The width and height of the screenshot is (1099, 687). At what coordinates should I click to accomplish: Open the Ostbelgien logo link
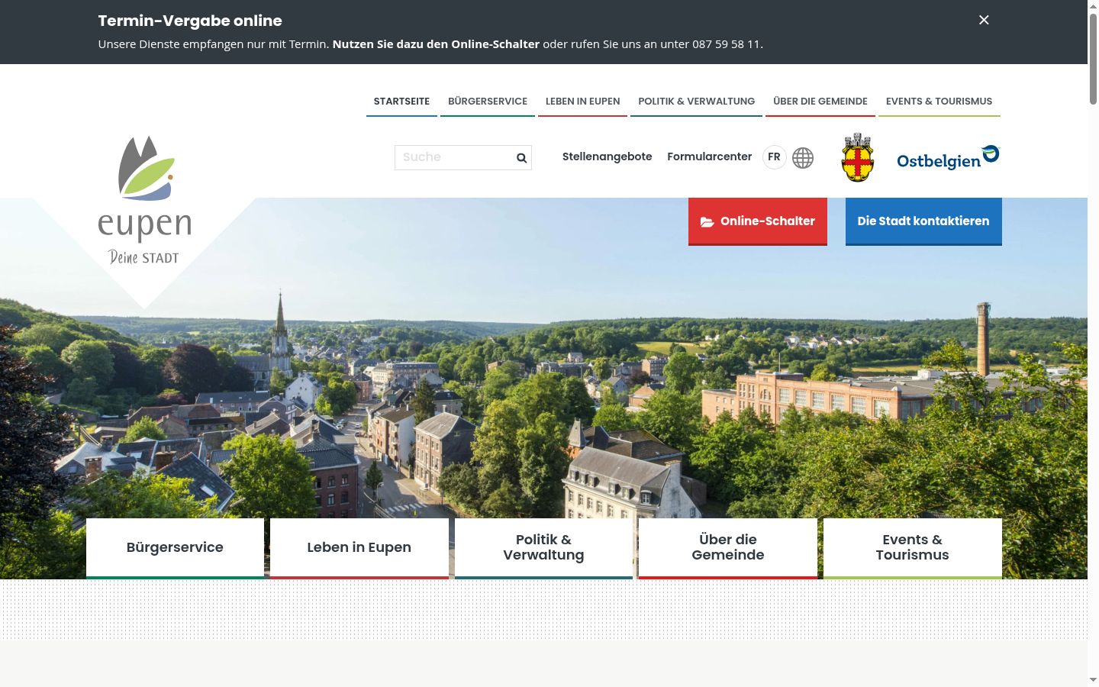click(x=948, y=158)
